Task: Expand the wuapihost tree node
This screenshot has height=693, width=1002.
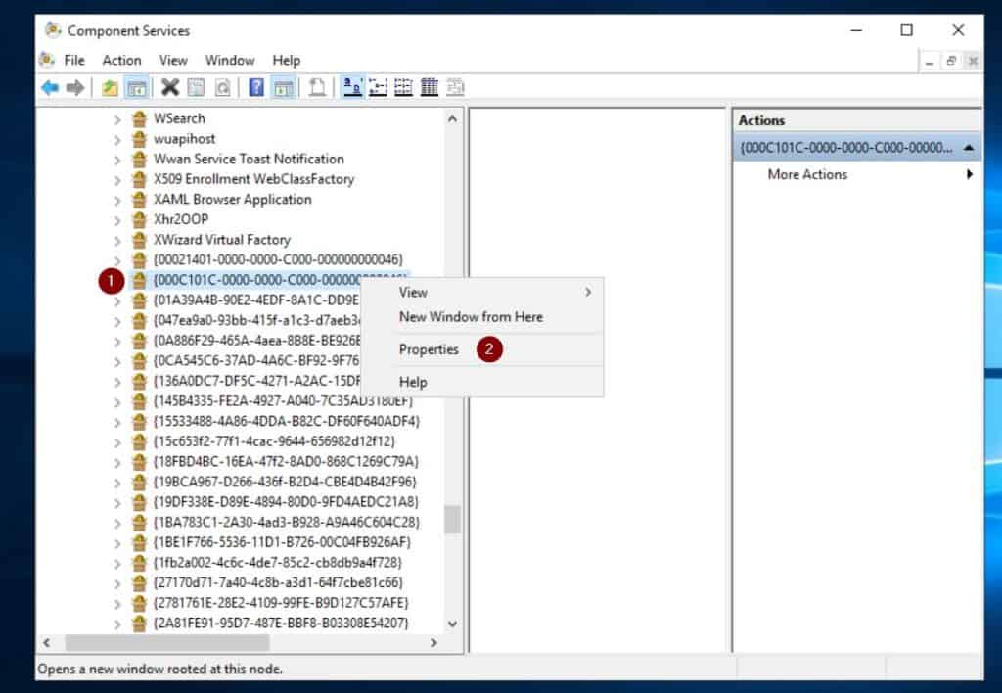Action: (117, 139)
